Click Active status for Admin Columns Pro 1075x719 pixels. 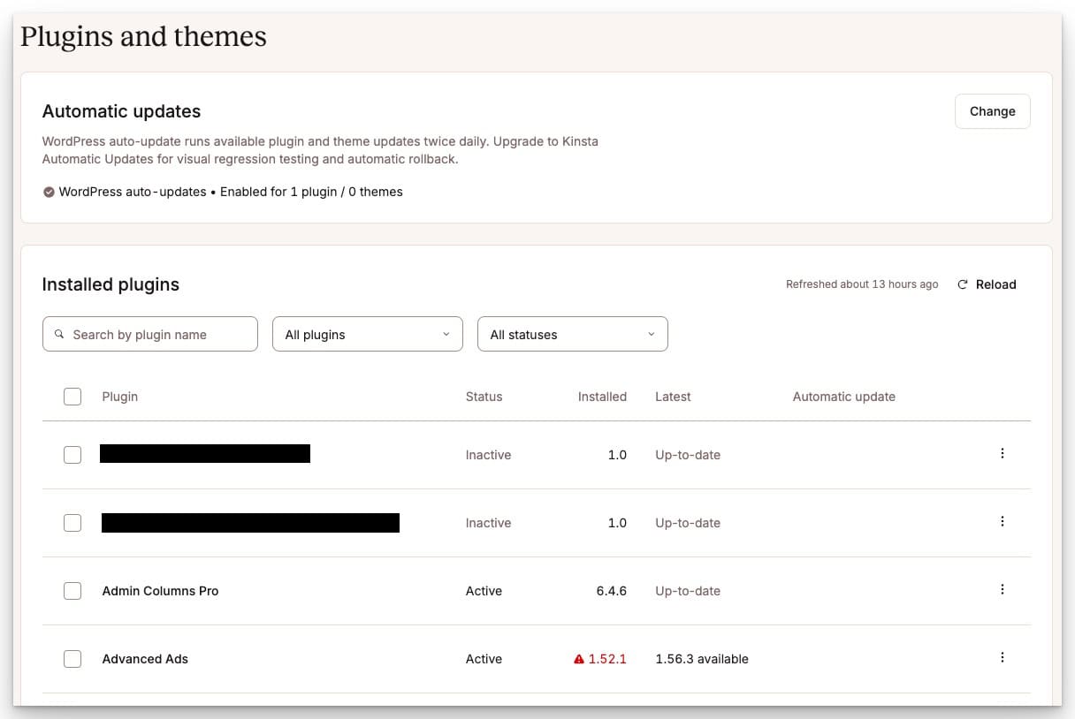pos(484,591)
